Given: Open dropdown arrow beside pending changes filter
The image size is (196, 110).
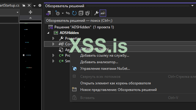Looking at the screenshot, I should (x=63, y=13).
